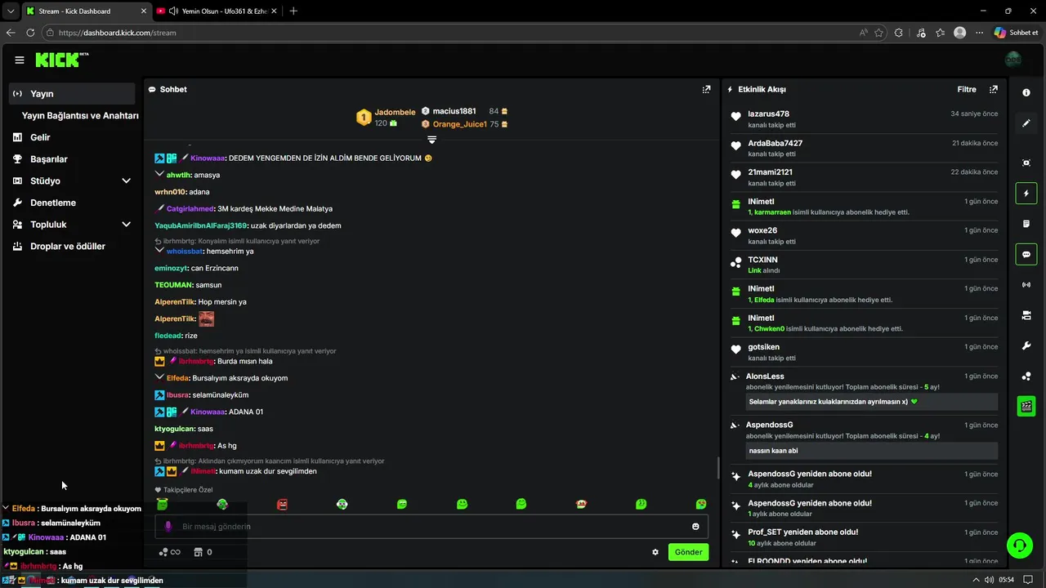Image resolution: width=1046 pixels, height=588 pixels.
Task: Click the wrench tools icon in right sidebar
Action: (1026, 346)
